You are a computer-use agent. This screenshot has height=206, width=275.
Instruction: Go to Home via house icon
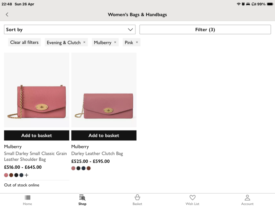pyautogui.click(x=27, y=198)
